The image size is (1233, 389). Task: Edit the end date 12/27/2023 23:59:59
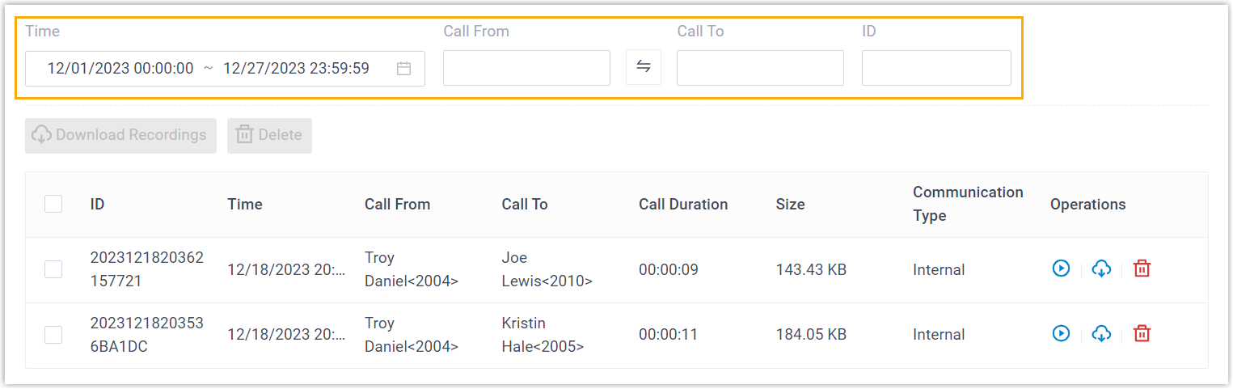[x=296, y=69]
